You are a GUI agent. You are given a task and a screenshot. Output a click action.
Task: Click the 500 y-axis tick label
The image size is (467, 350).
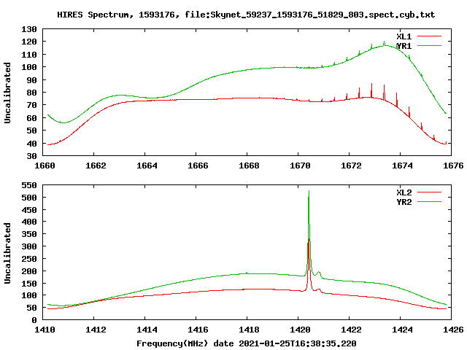point(29,198)
